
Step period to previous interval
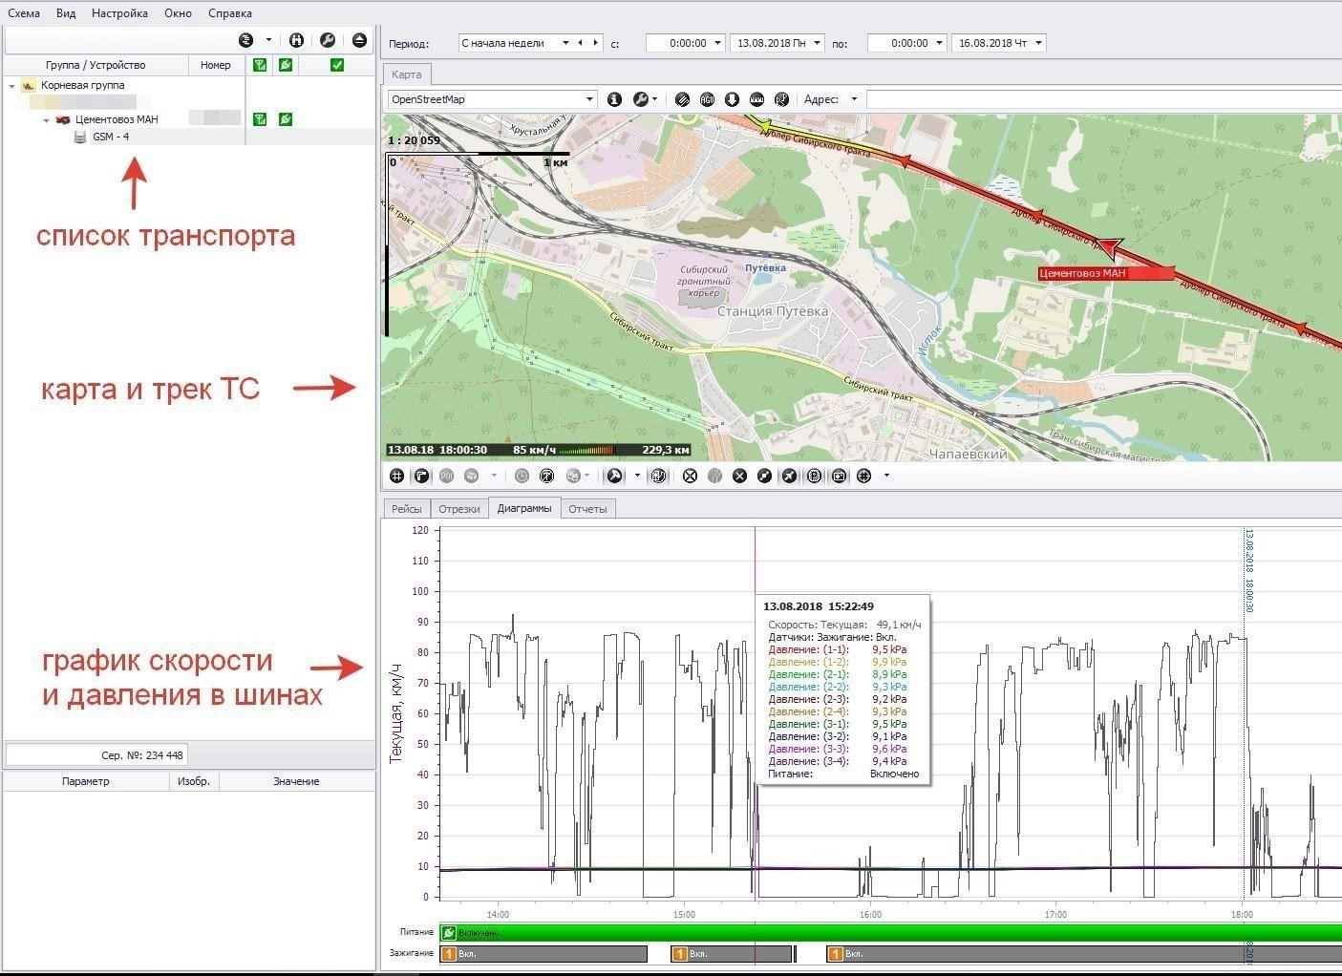(580, 43)
